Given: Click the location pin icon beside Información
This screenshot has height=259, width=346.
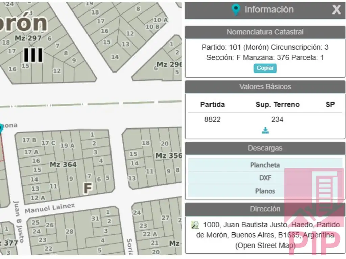Looking at the screenshot, I should 236,10.
